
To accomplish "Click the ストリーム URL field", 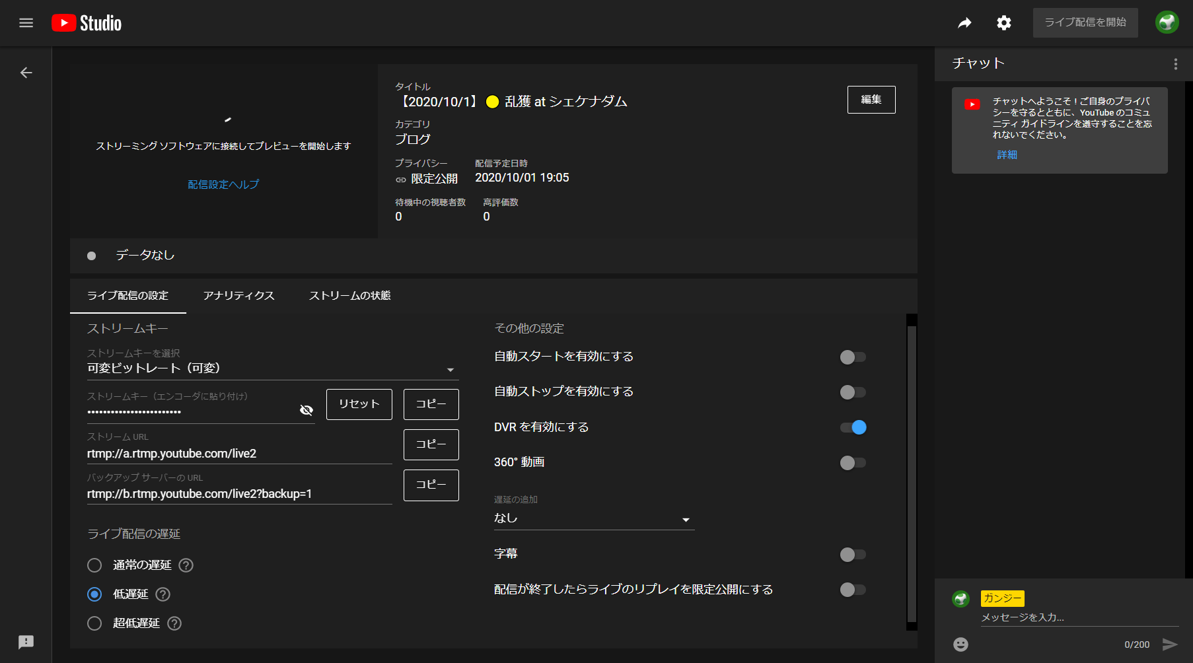I will point(240,454).
